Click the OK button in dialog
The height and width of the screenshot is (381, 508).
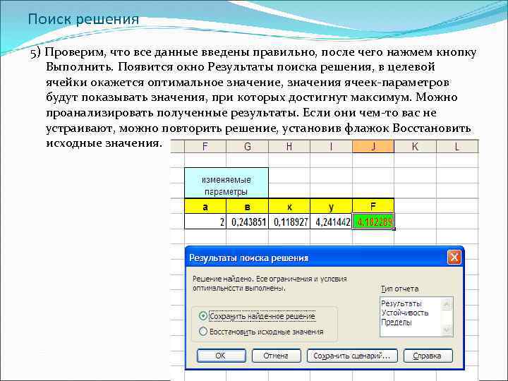click(221, 356)
